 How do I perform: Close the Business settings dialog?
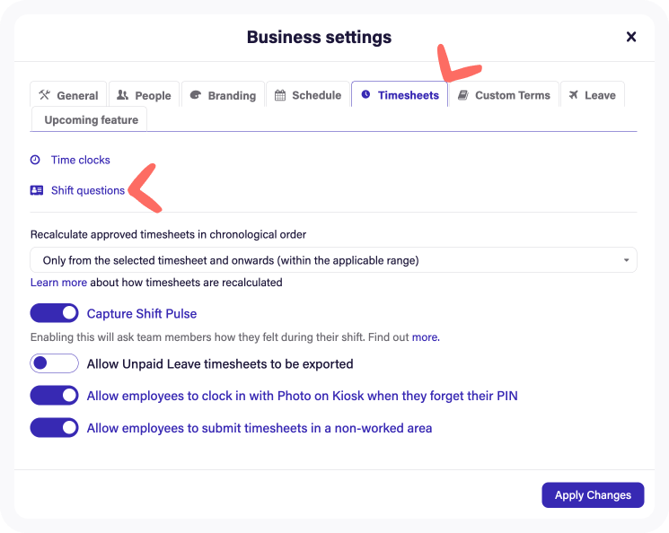[x=631, y=37]
